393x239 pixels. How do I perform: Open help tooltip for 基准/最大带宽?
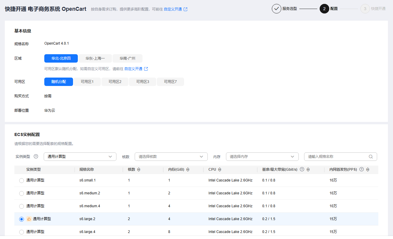click(302, 169)
